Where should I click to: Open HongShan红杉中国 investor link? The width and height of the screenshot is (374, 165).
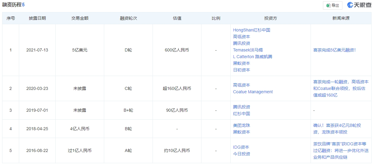point(251,30)
